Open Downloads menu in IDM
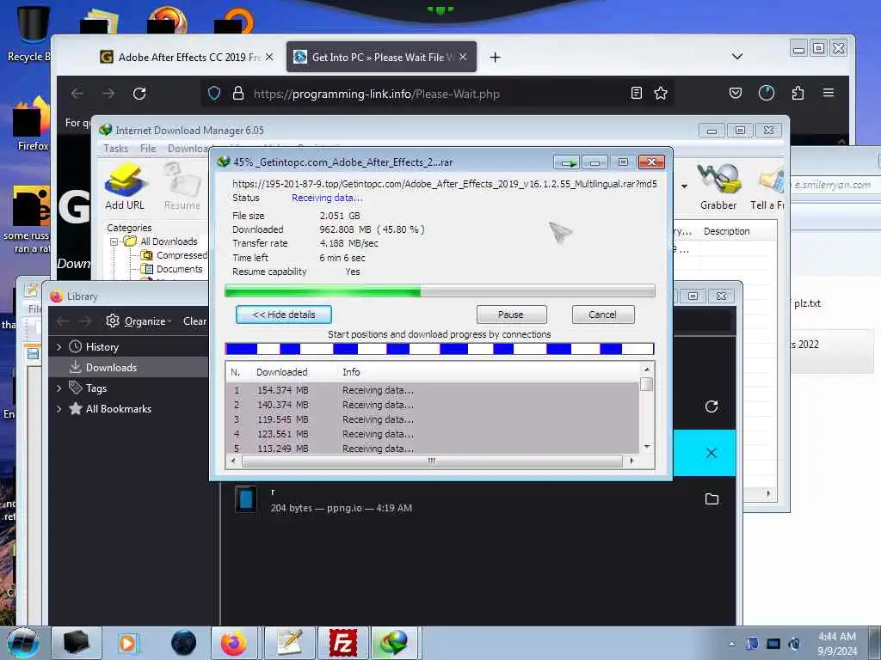881x660 pixels. tap(188, 148)
